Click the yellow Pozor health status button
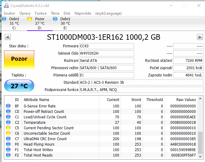This screenshot has height=162, width=205. tap(19, 59)
